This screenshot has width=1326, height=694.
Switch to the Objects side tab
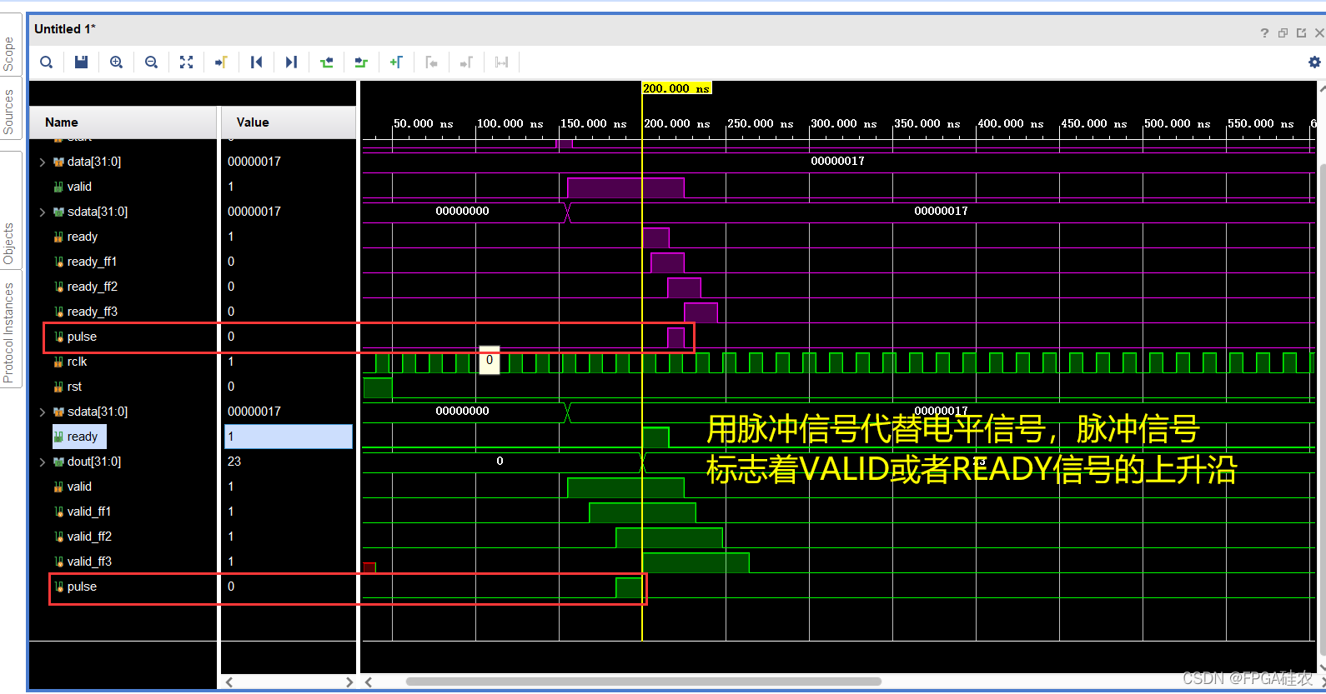[x=9, y=243]
